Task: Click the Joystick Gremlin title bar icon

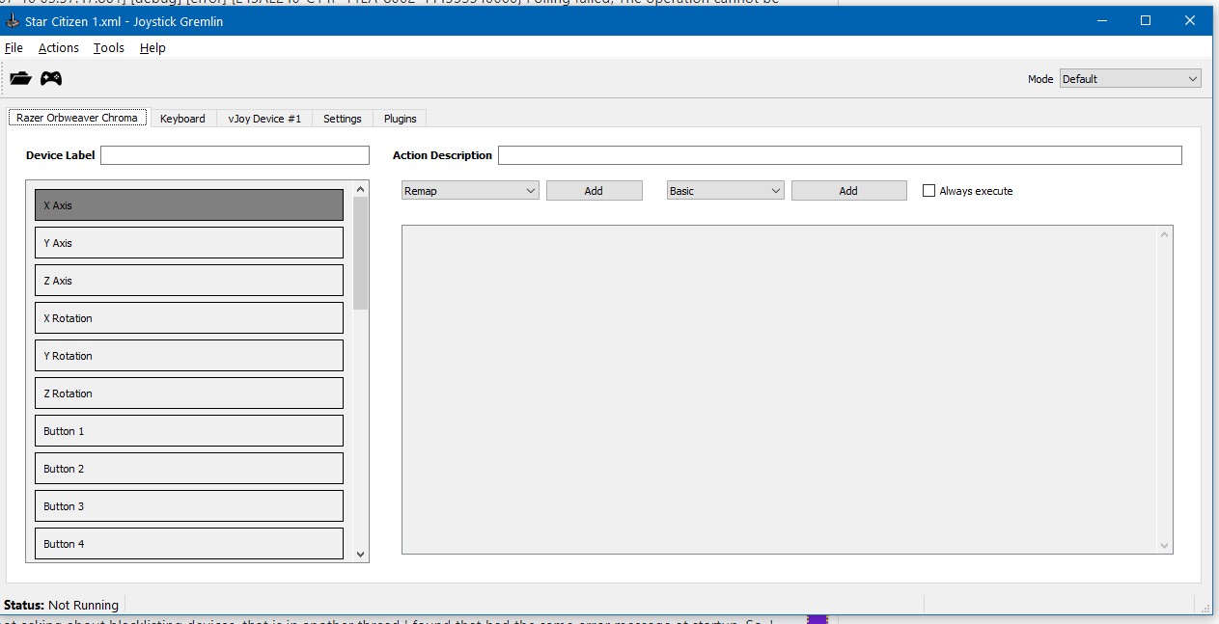Action: point(13,21)
